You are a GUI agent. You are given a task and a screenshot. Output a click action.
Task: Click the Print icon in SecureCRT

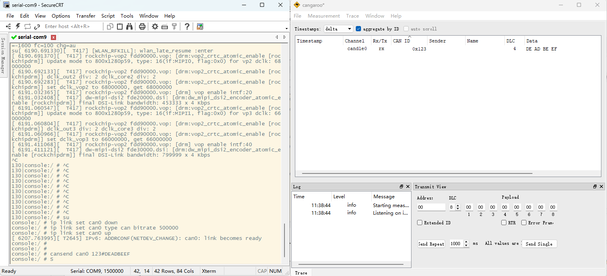tap(142, 26)
